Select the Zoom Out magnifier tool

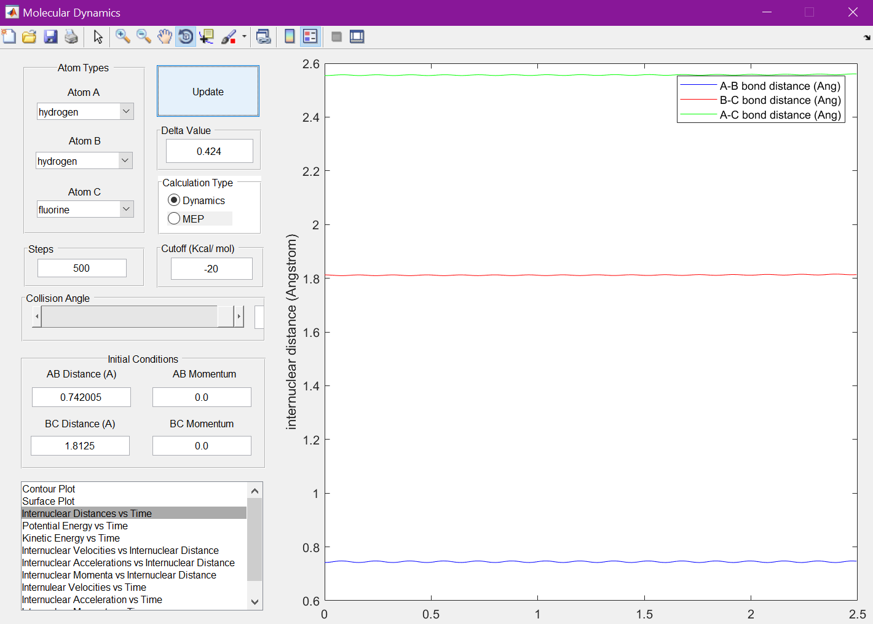[x=144, y=37]
